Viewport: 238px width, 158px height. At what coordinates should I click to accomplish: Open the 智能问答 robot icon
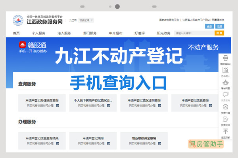coord(225,83)
